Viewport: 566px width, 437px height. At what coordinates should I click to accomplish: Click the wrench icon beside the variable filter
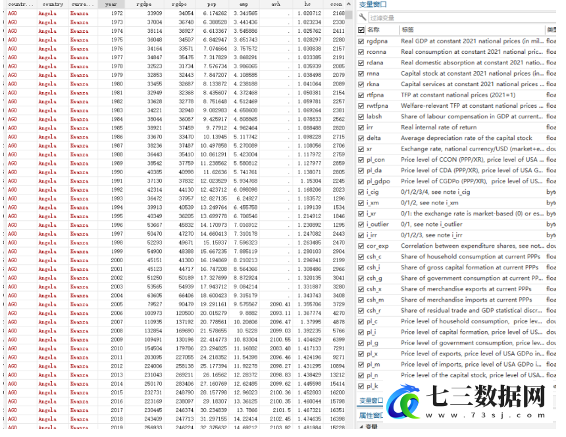pyautogui.click(x=363, y=17)
